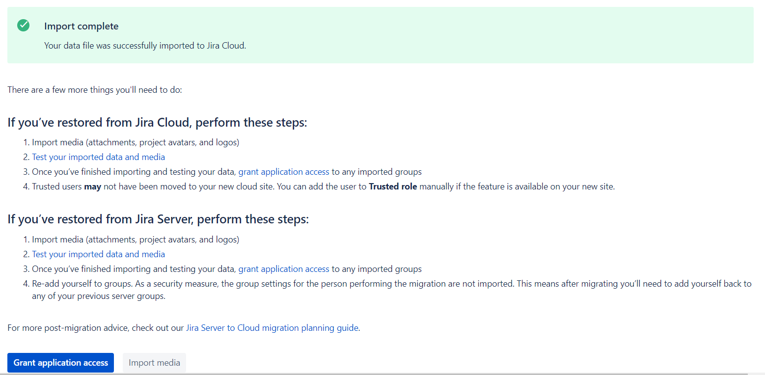Open 'Test your imported data' link under Jira Server
Viewport: 765px width, 375px height.
click(x=98, y=254)
